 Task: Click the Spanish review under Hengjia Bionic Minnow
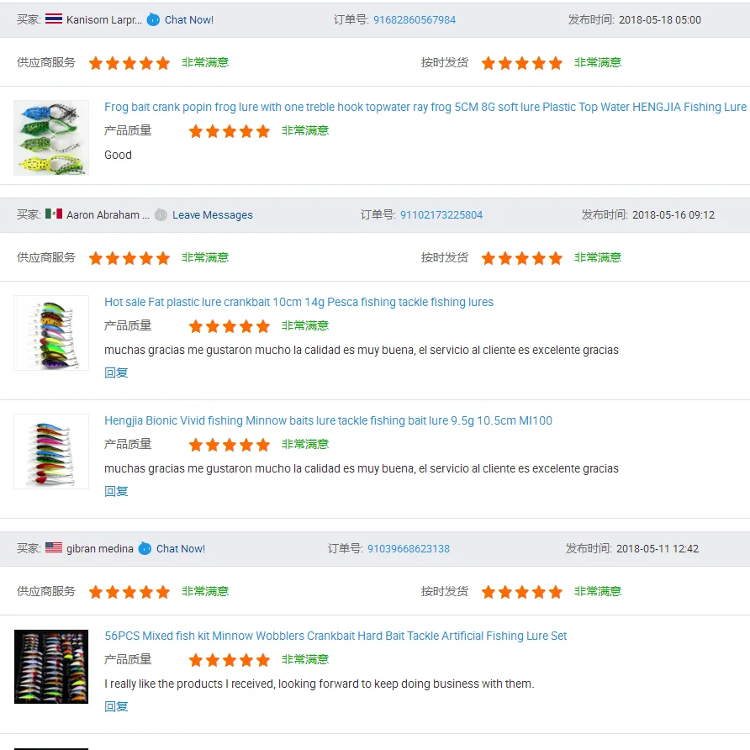[x=362, y=469]
